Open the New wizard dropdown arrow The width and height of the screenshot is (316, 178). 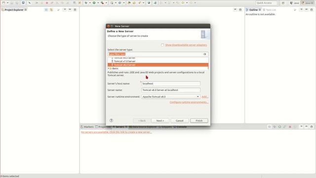point(7,3)
